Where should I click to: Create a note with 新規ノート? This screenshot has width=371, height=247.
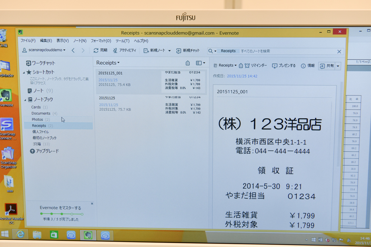click(x=155, y=50)
